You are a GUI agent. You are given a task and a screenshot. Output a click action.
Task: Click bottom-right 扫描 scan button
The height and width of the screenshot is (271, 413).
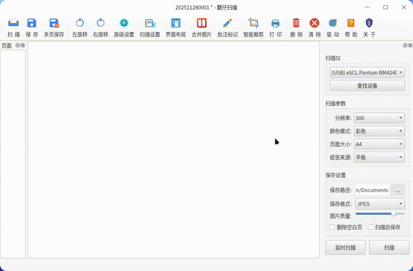pos(389,247)
